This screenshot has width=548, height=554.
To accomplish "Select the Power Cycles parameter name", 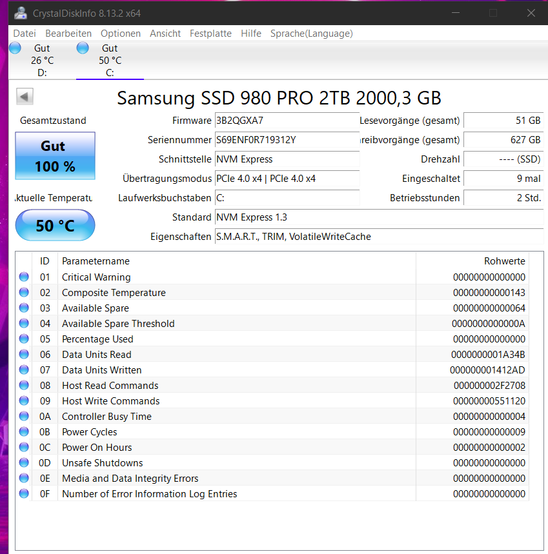I will click(x=90, y=432).
